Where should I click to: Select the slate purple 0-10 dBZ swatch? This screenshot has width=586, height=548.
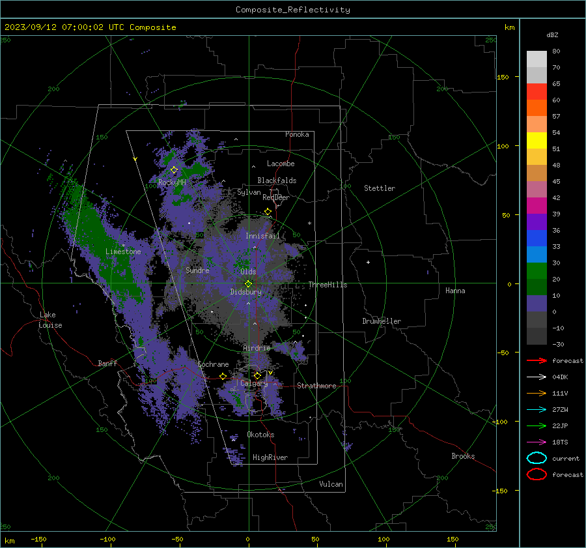click(x=537, y=304)
